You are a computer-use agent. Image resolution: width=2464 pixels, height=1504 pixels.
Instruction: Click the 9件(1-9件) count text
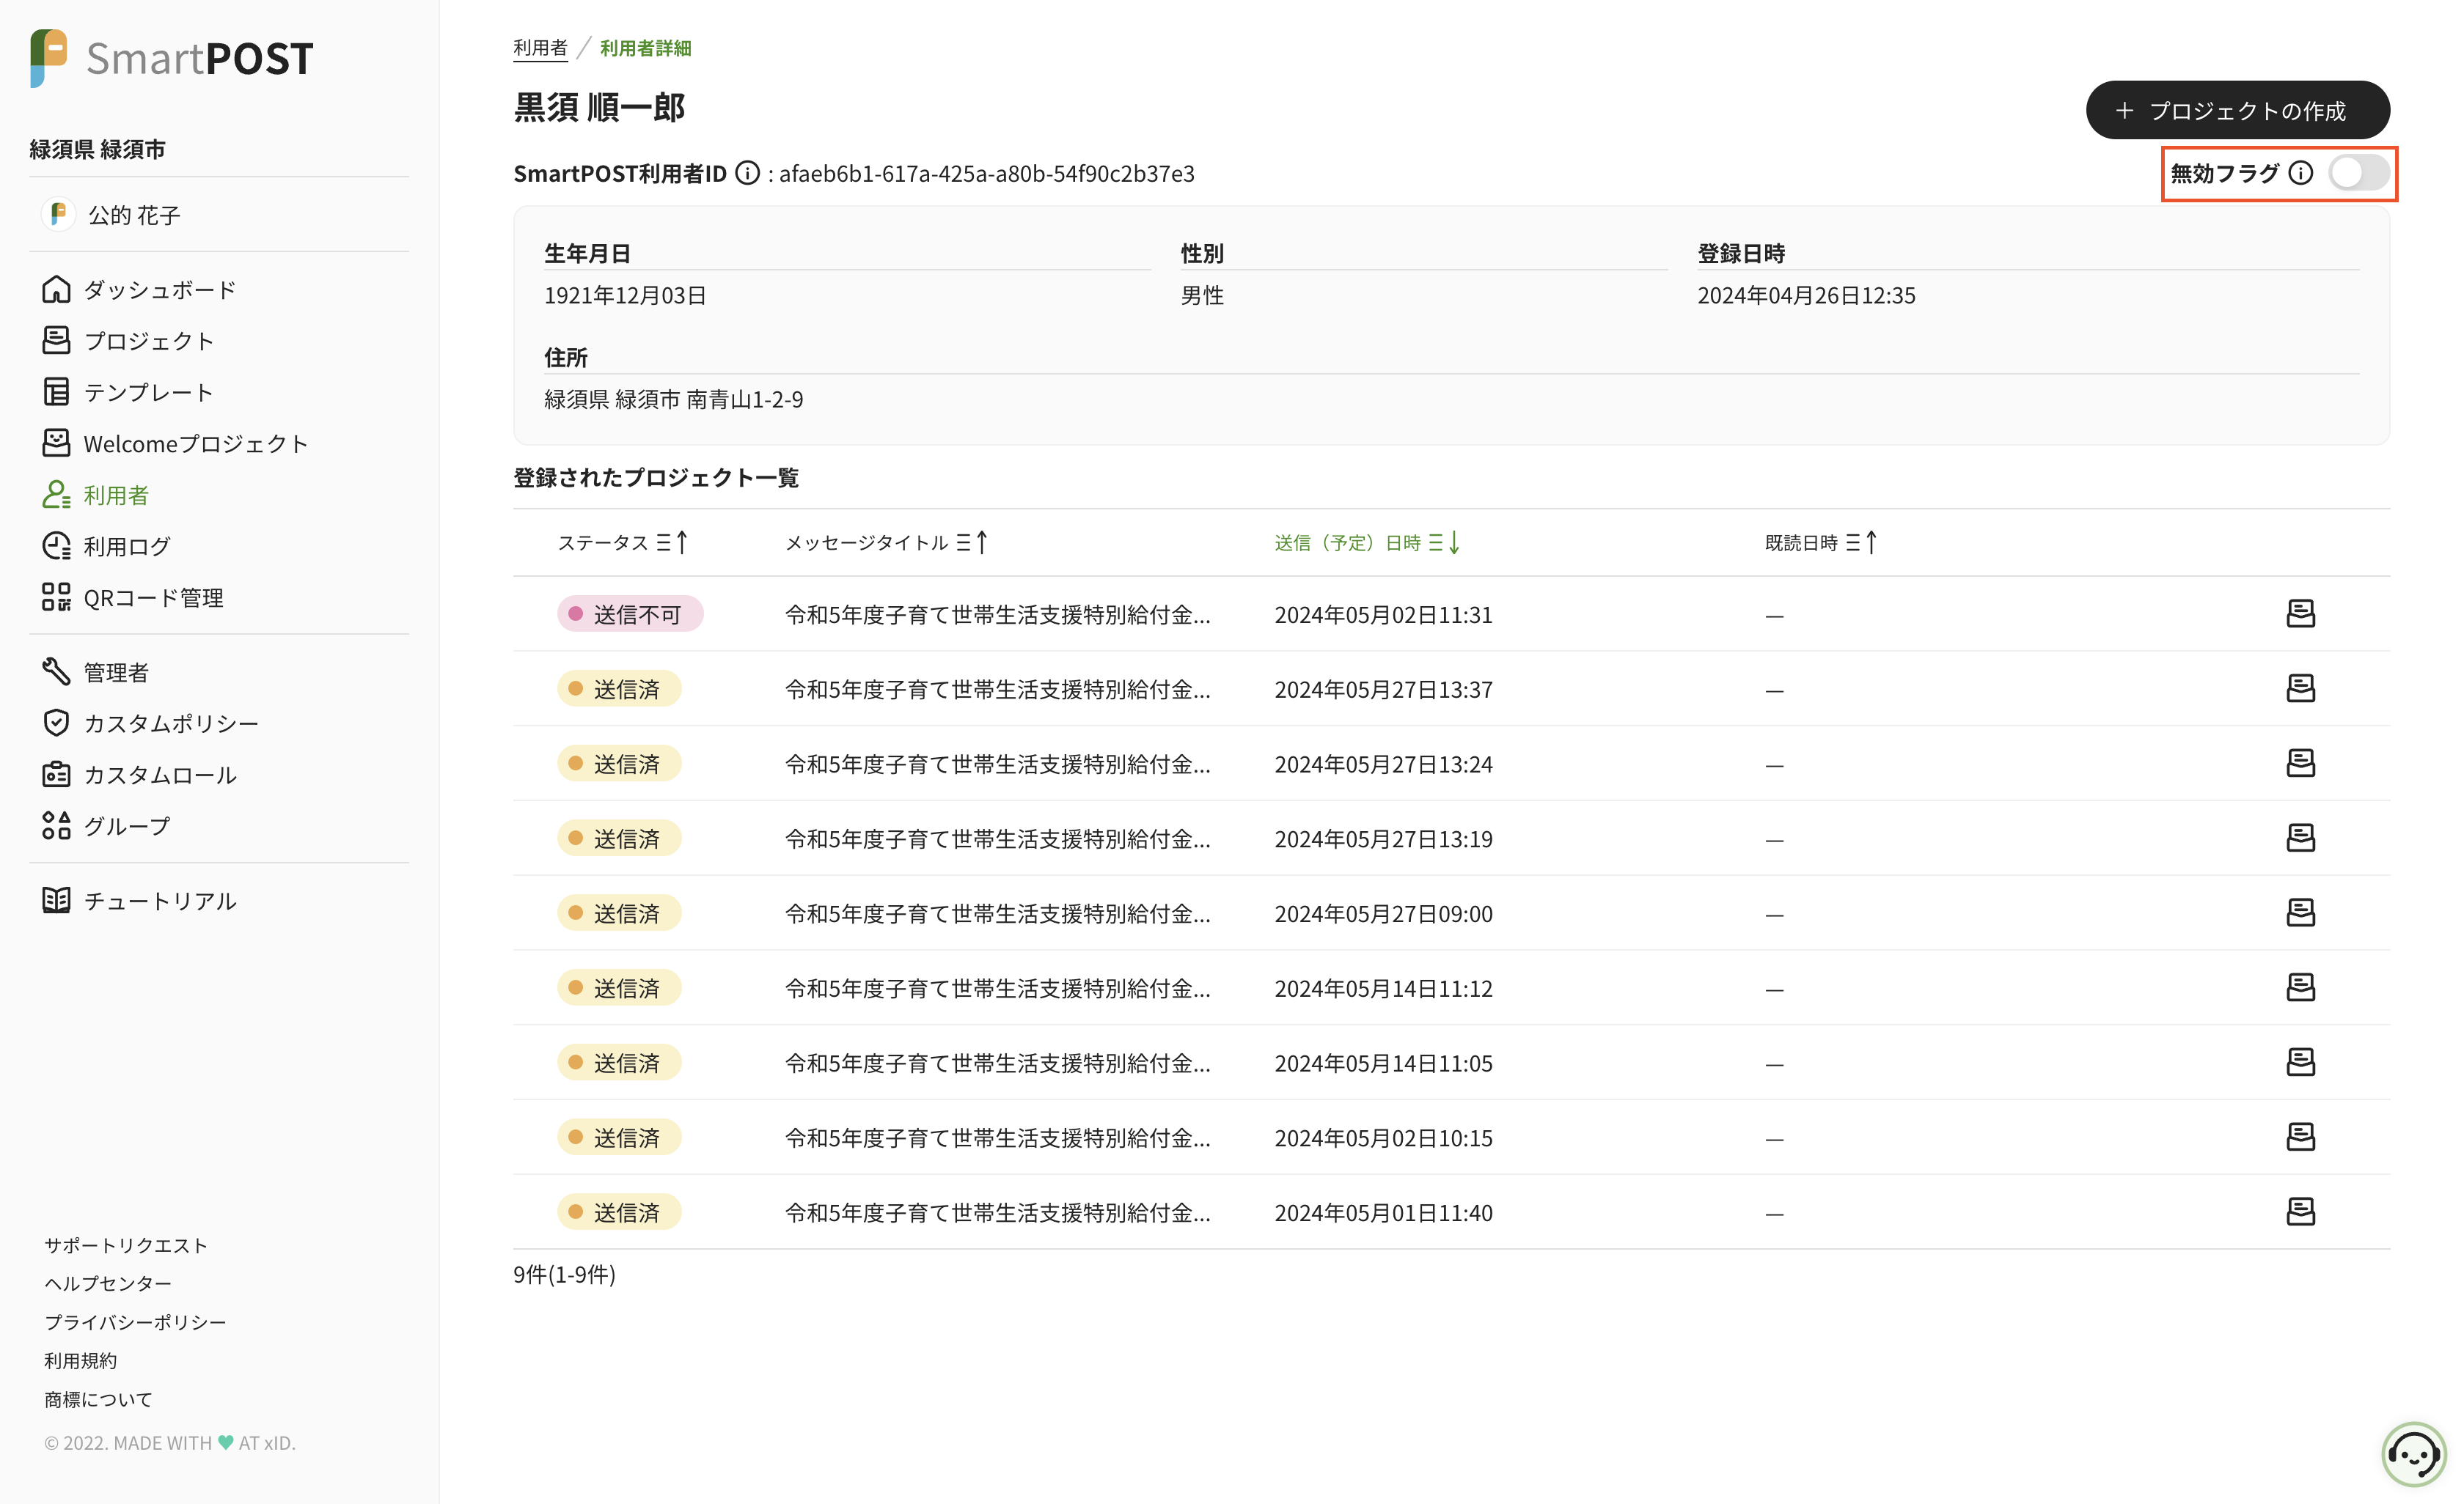(x=564, y=1274)
